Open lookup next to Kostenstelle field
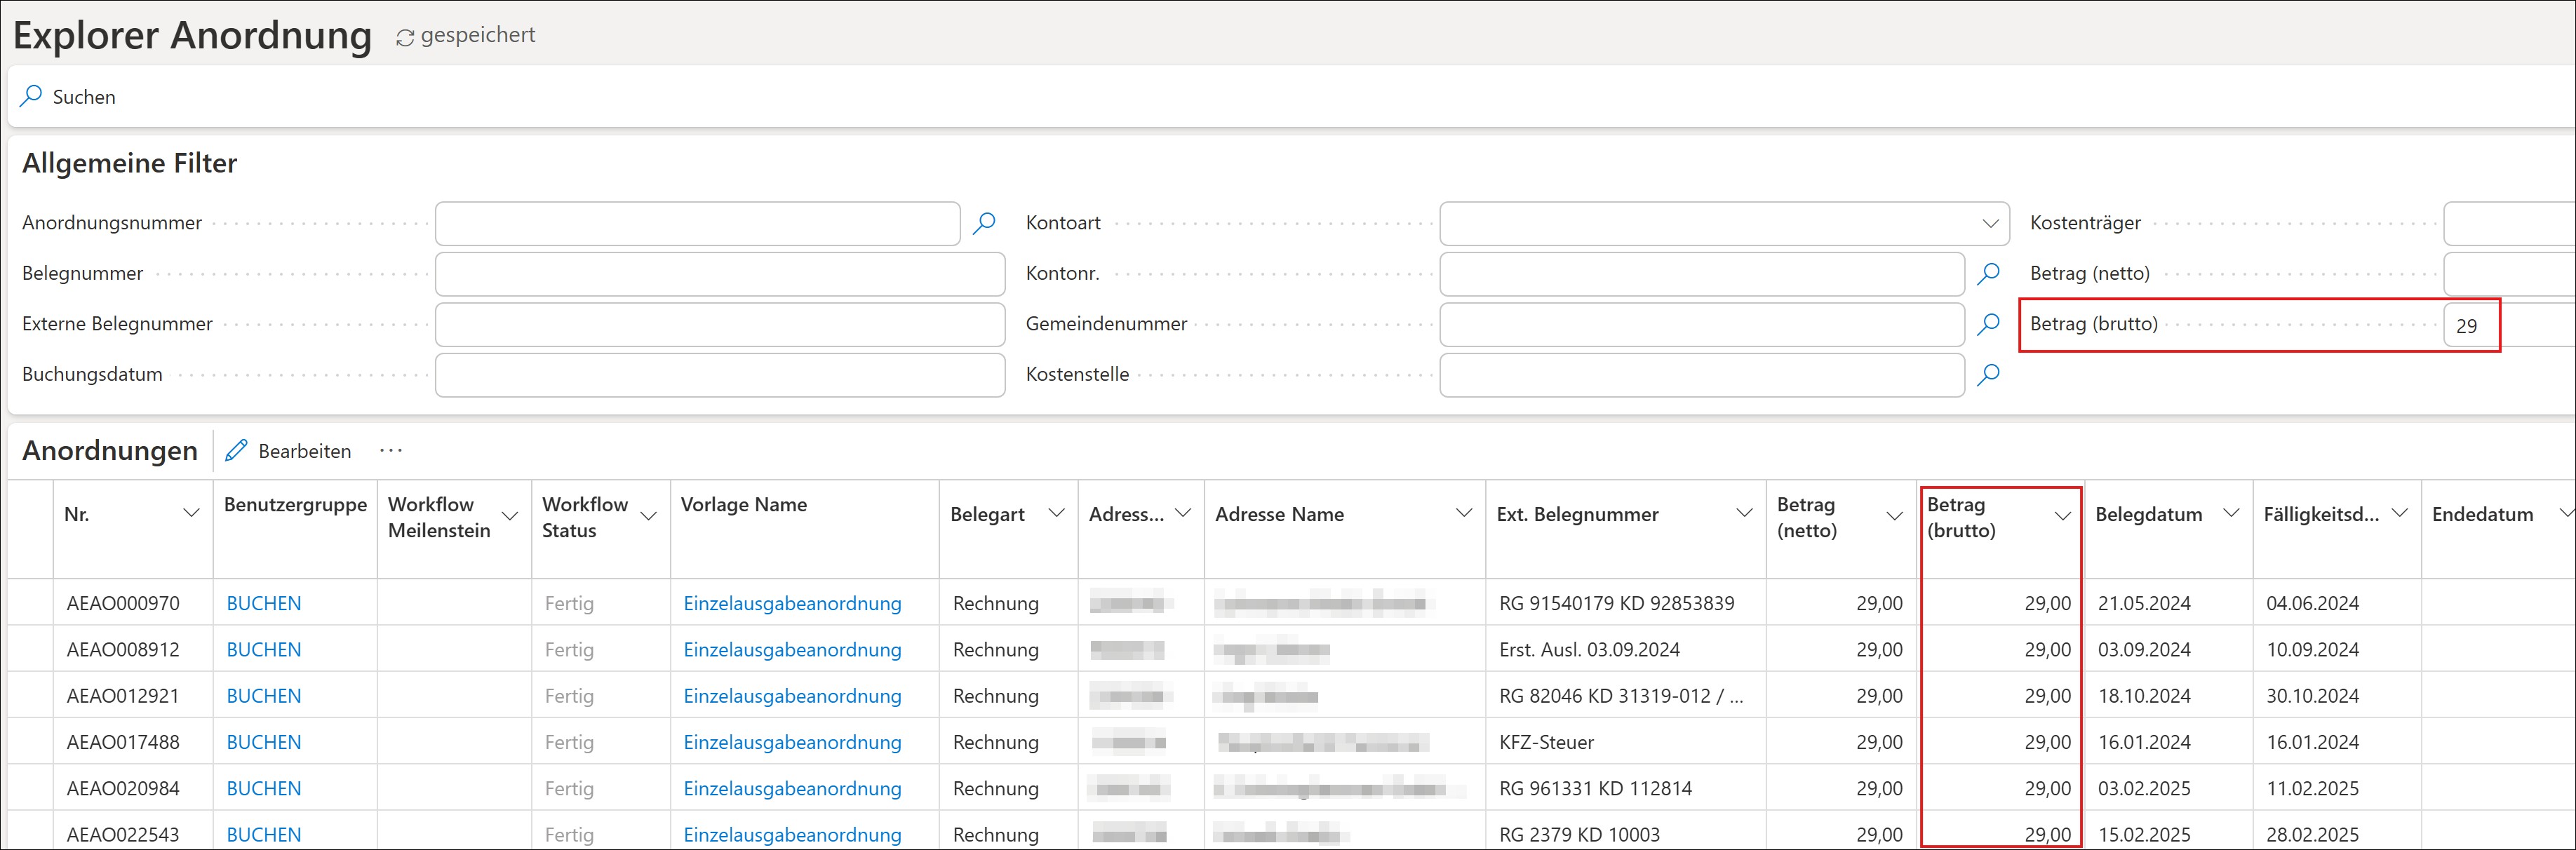The width and height of the screenshot is (2576, 850). (1988, 374)
